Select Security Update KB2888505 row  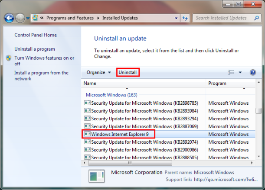pos(168,157)
